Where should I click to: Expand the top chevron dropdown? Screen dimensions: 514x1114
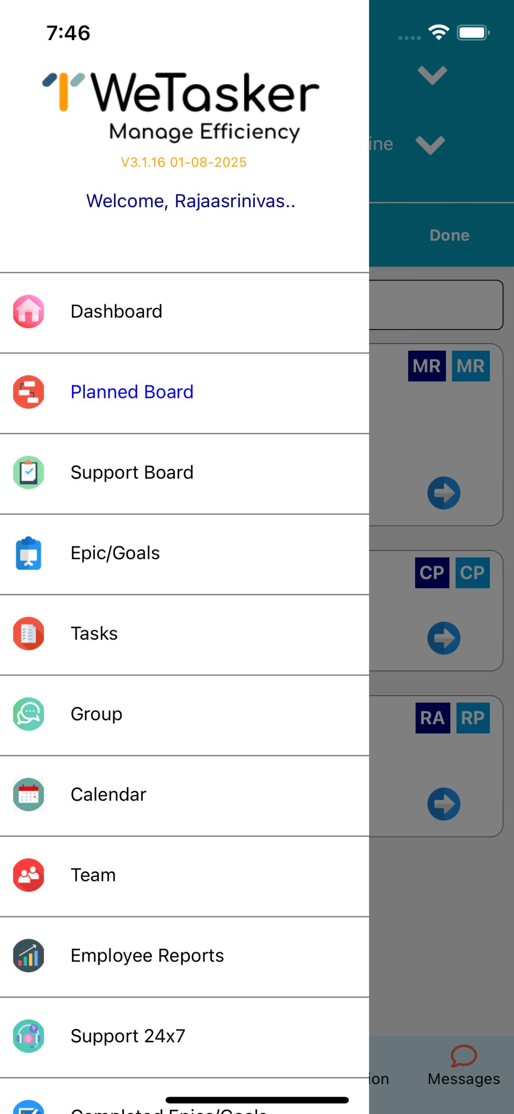click(x=432, y=75)
